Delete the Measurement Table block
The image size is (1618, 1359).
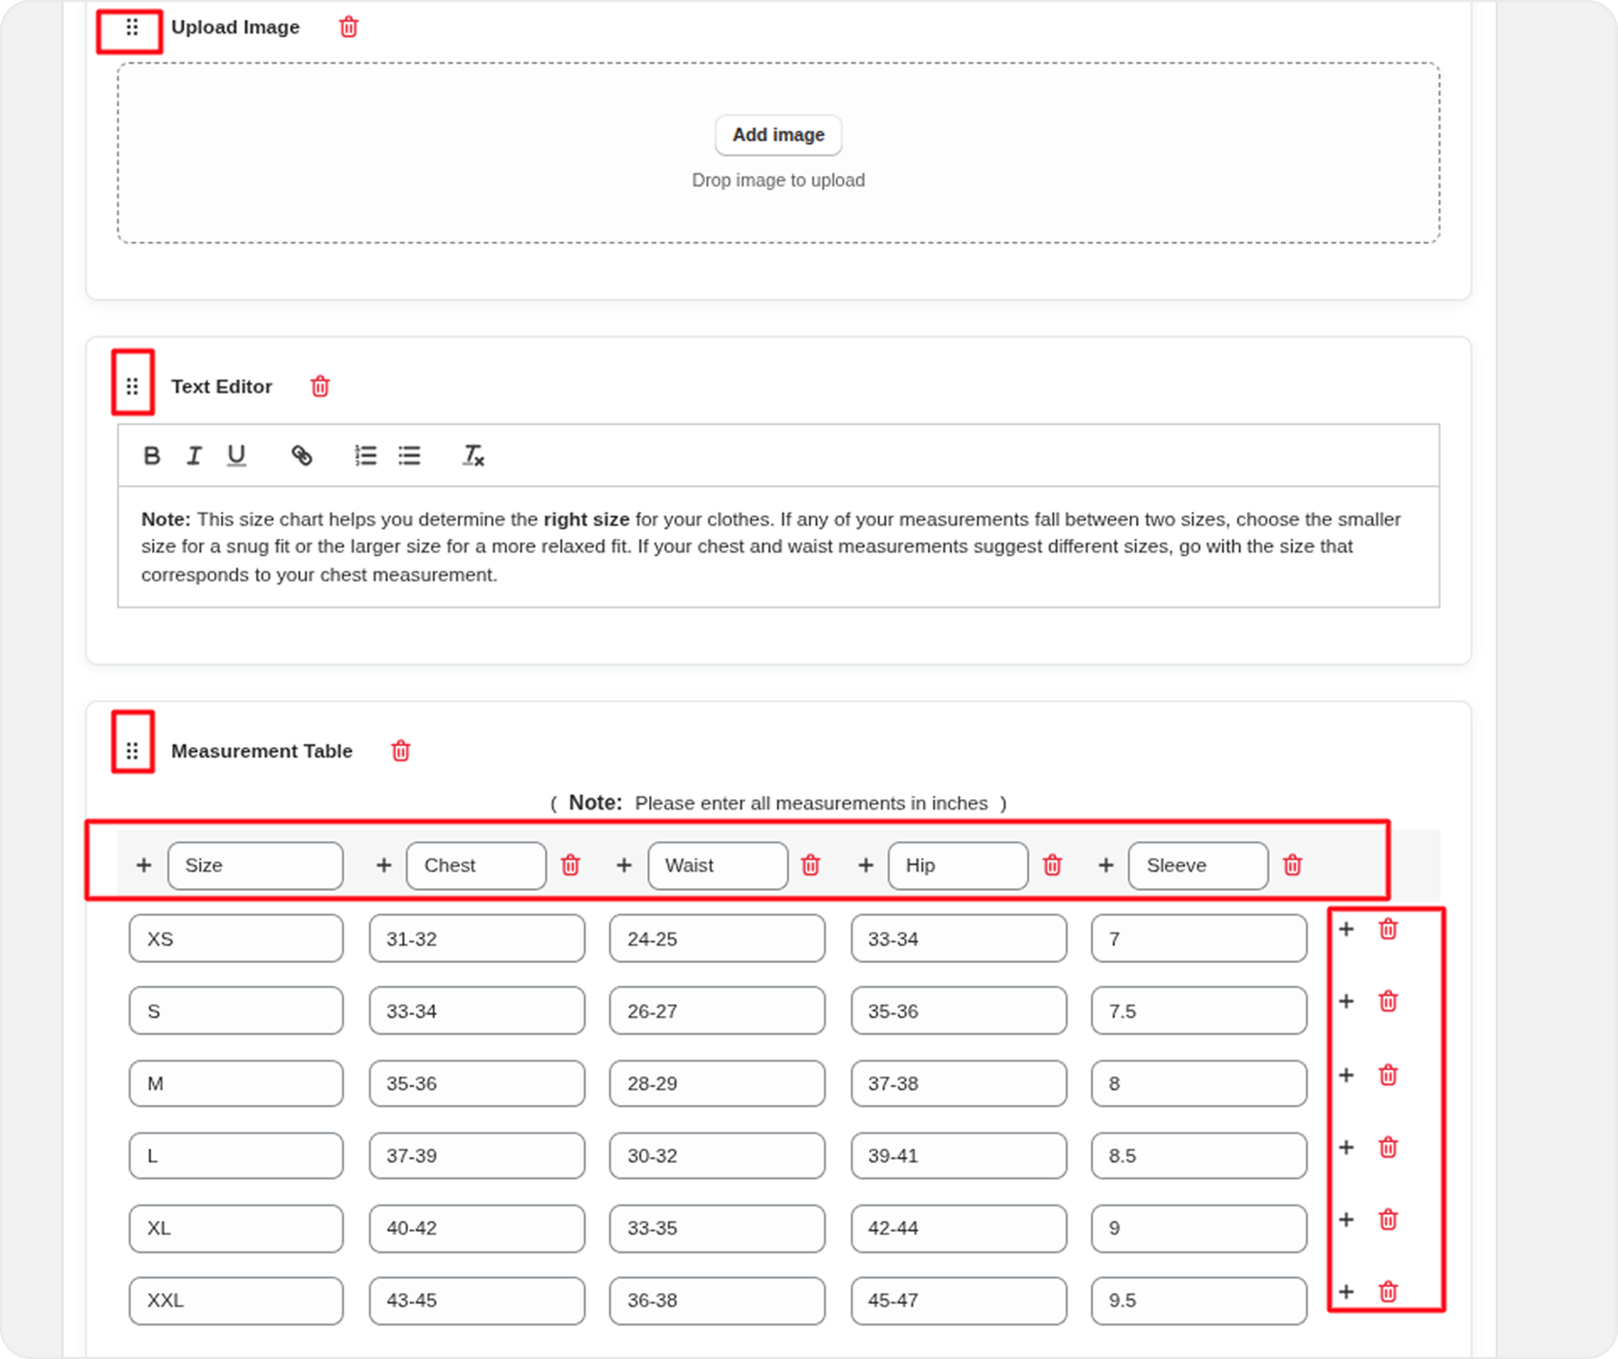coord(401,751)
